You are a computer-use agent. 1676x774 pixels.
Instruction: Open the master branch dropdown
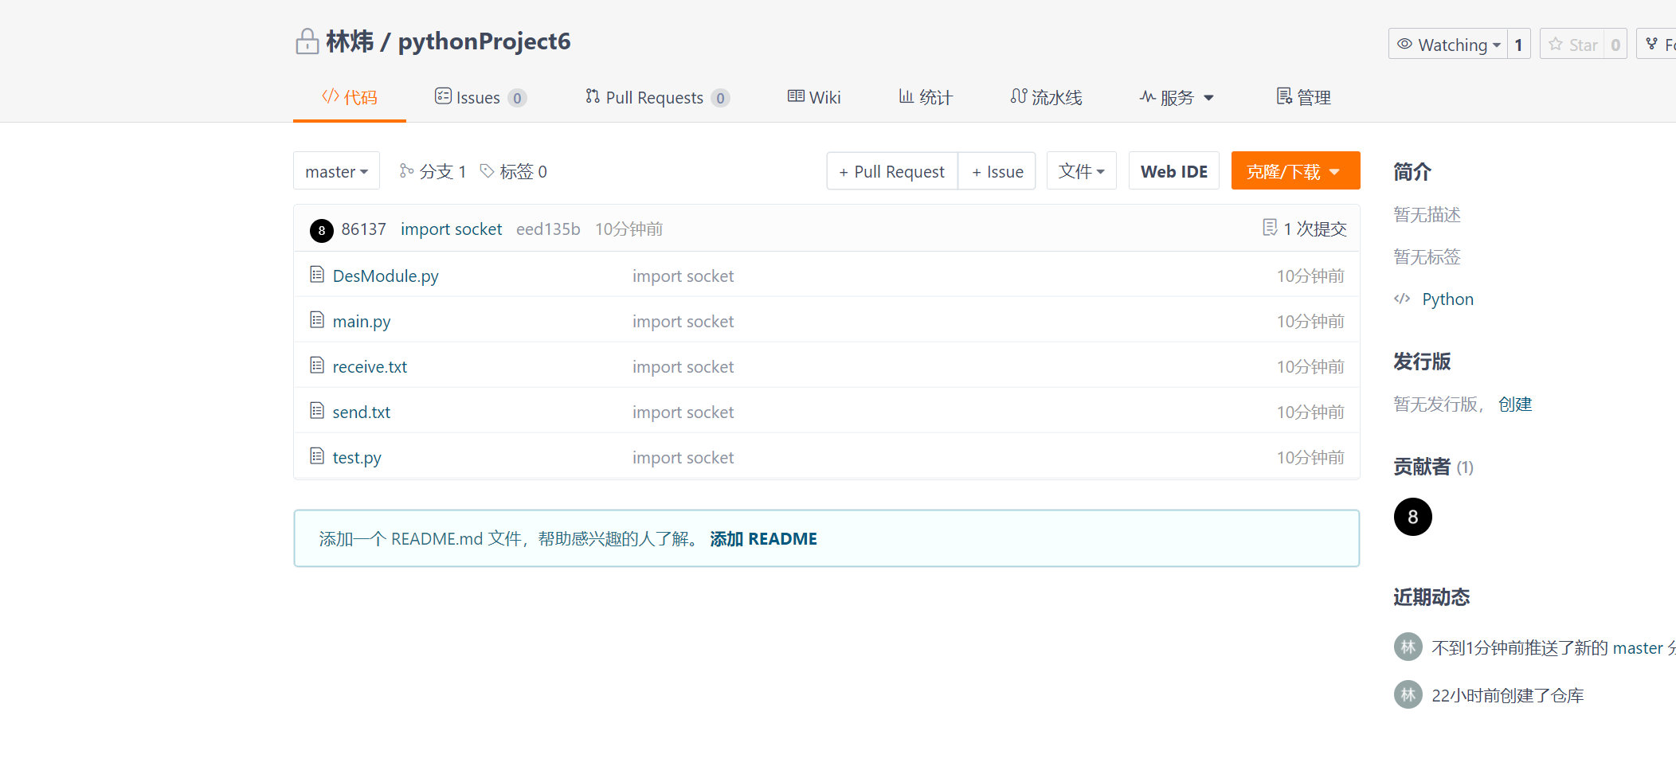tap(335, 170)
